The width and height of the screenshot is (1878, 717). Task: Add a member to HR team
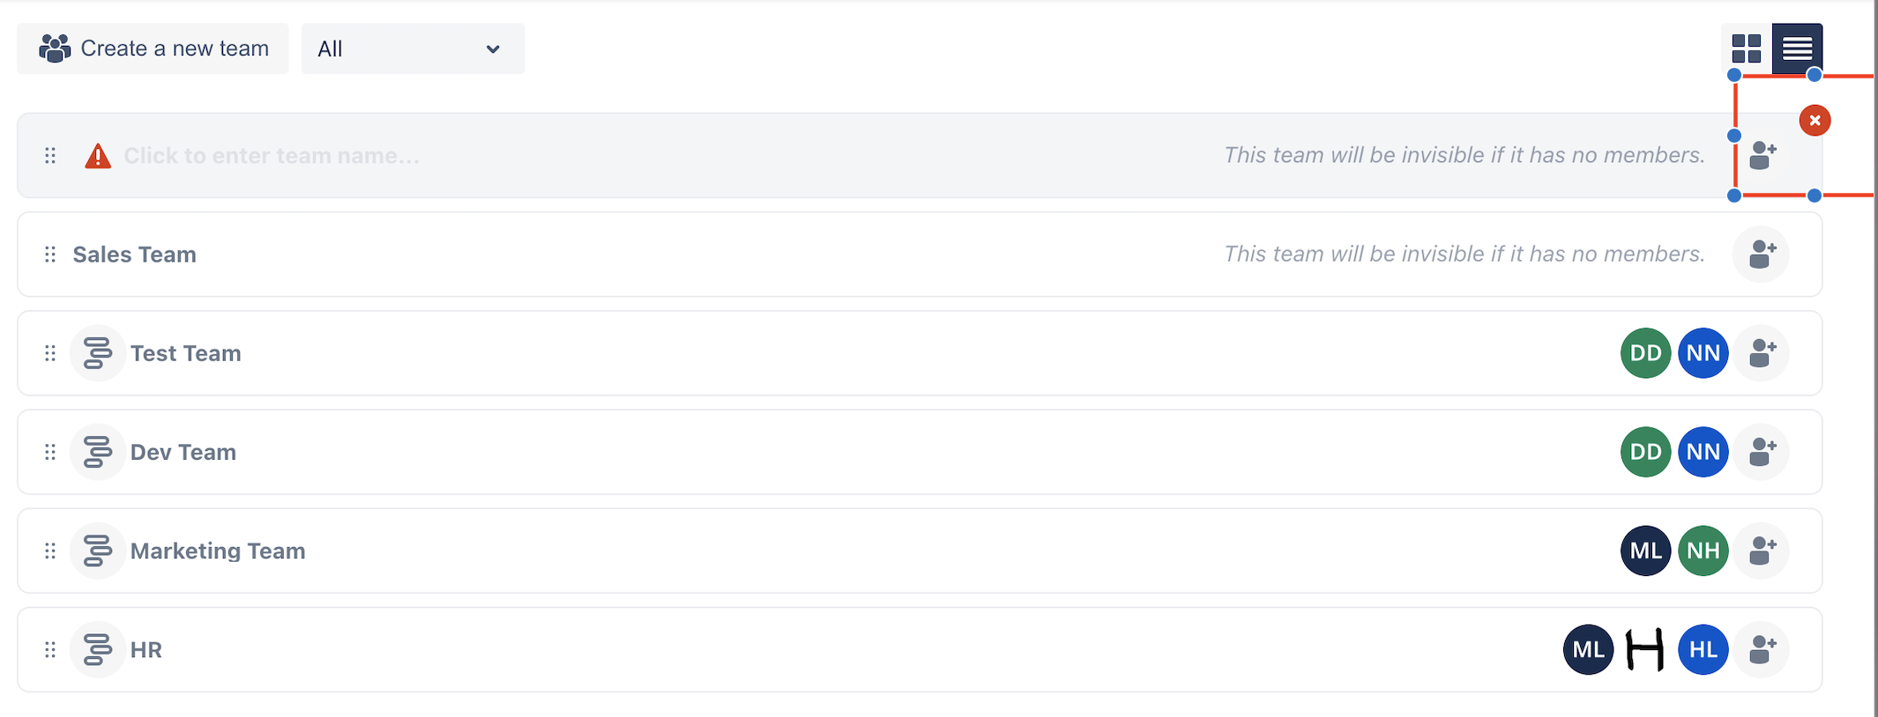[x=1762, y=649]
